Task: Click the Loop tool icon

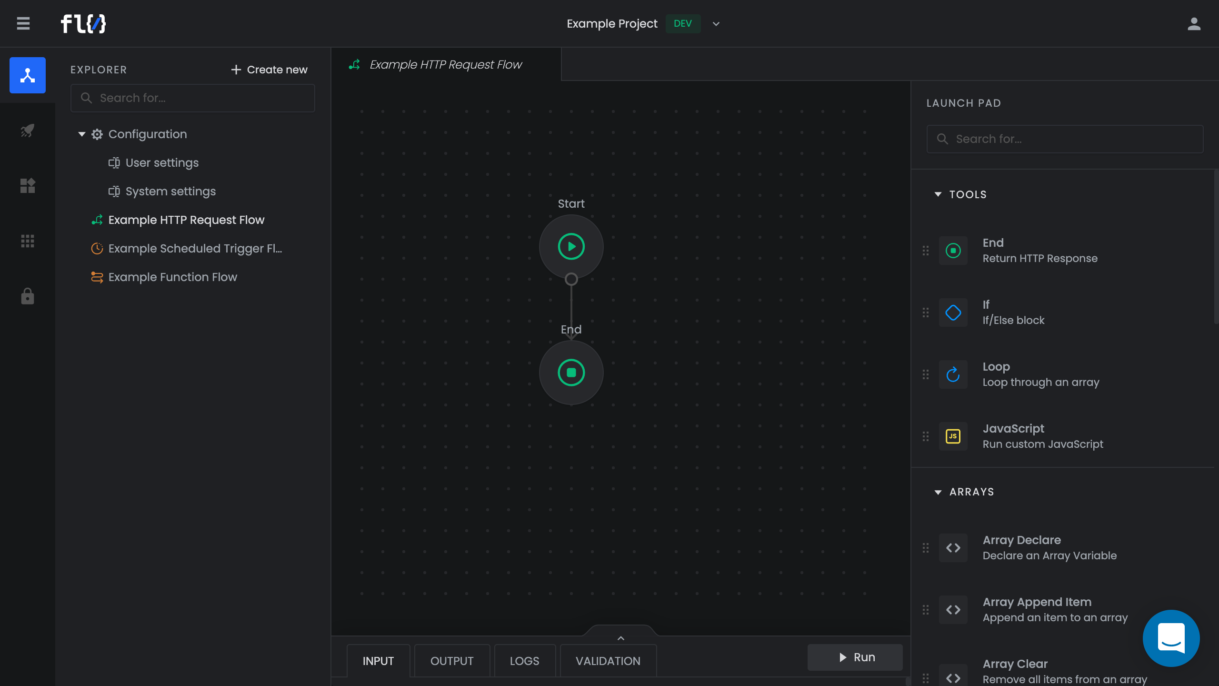Action: click(953, 374)
